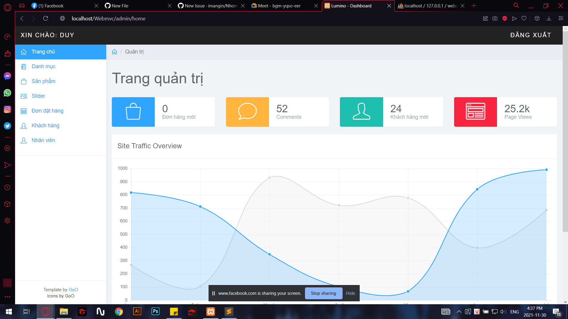
Task: Open Twitter from the Opera sidebar
Action: (7, 126)
